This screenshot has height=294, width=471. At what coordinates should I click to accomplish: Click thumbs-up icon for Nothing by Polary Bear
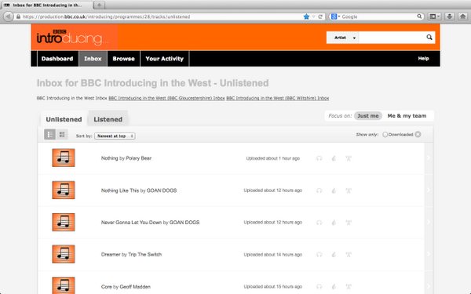tap(334, 158)
